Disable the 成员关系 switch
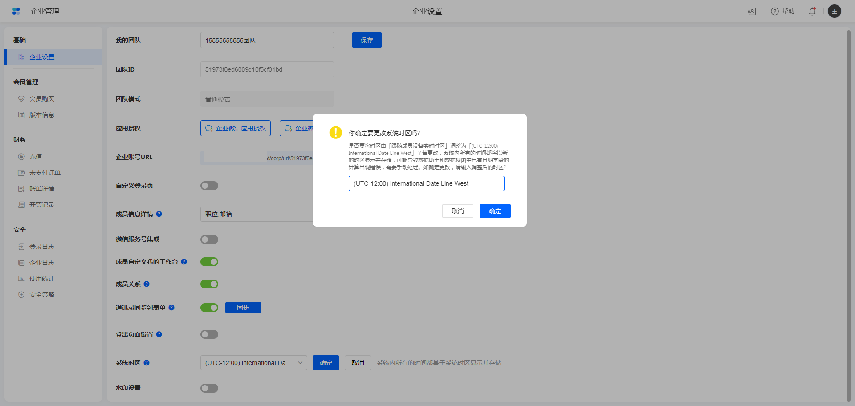This screenshot has width=855, height=406. pyautogui.click(x=209, y=284)
